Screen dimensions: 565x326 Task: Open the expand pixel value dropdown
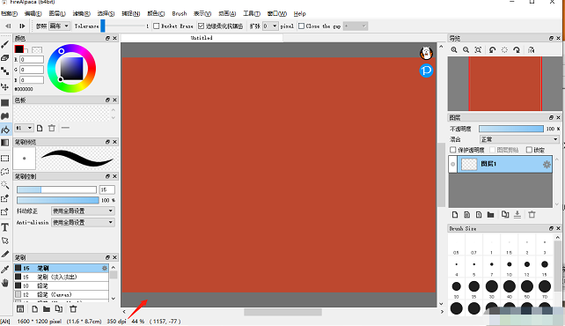(270, 26)
